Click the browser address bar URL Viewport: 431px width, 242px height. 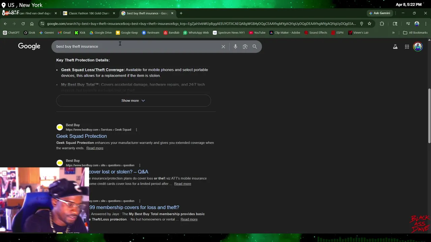tap(201, 24)
